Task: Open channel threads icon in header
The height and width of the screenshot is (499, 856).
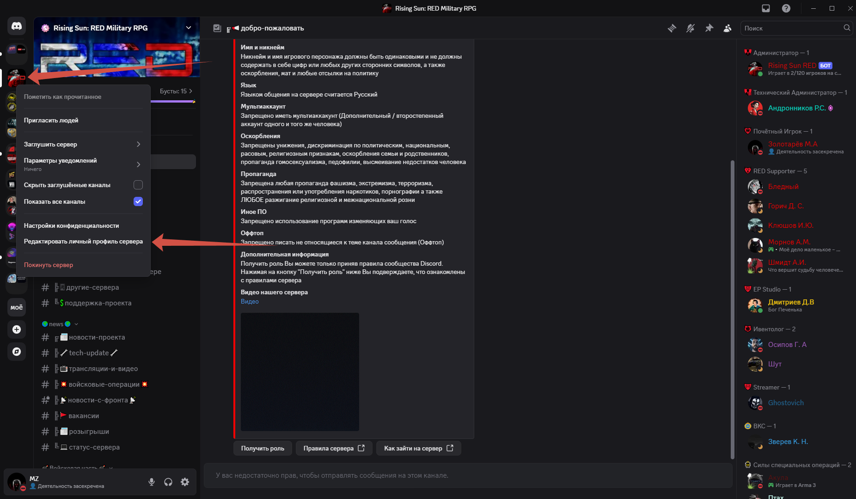Action: [x=672, y=28]
